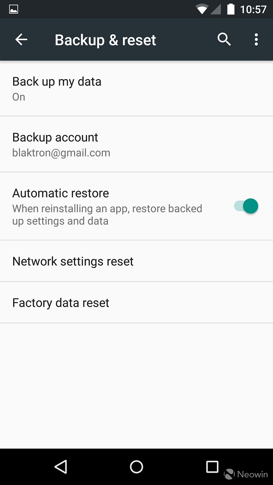Open recent apps square button
Screen dimensions: 273x485
point(212,466)
